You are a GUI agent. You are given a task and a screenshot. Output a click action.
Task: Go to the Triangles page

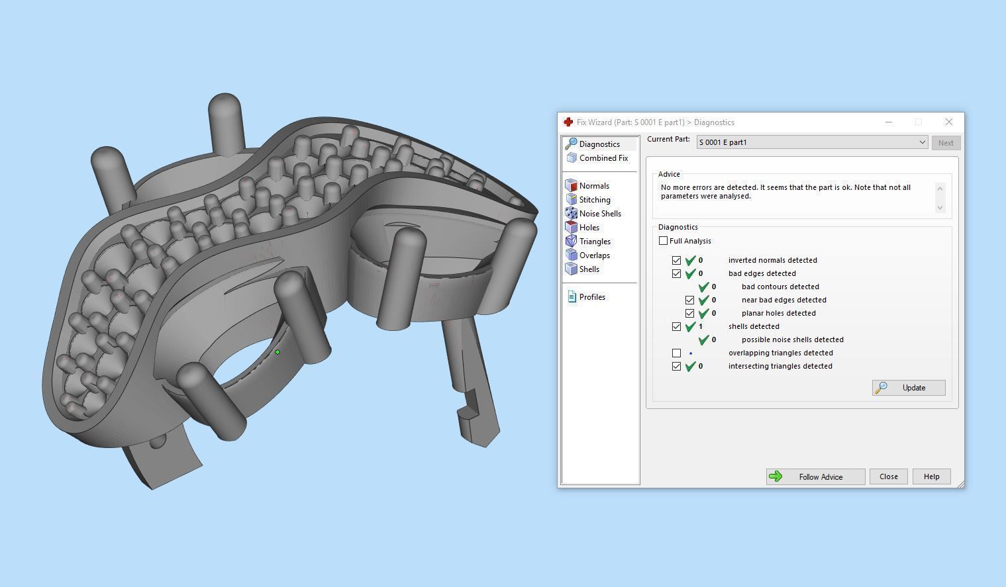coord(595,242)
